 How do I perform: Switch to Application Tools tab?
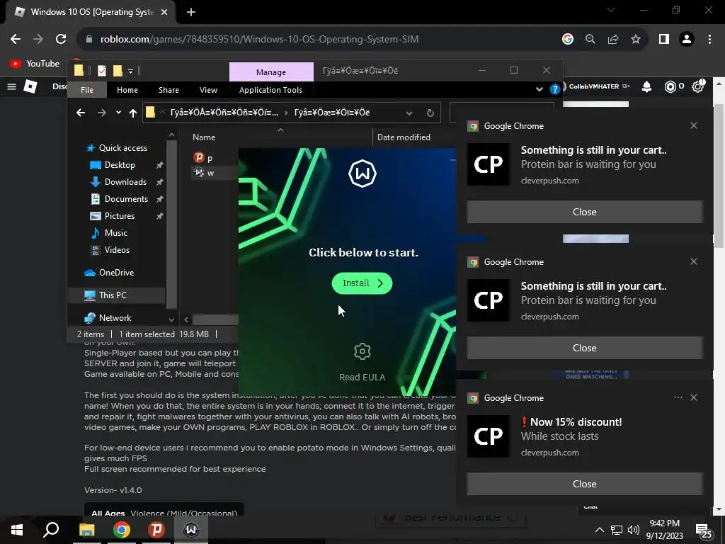tap(270, 90)
